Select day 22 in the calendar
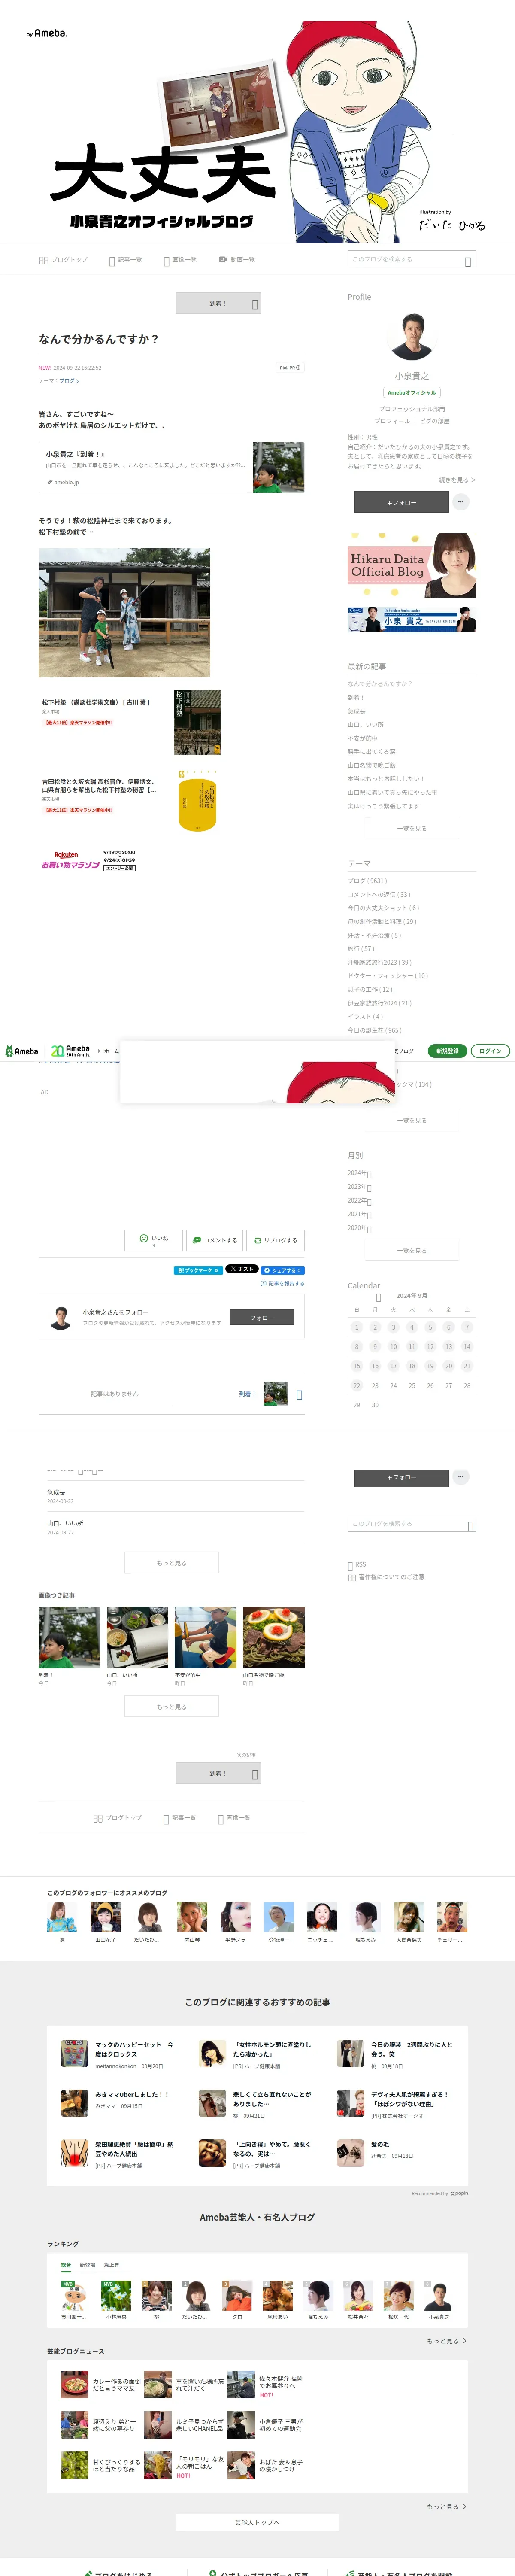 click(x=357, y=1386)
